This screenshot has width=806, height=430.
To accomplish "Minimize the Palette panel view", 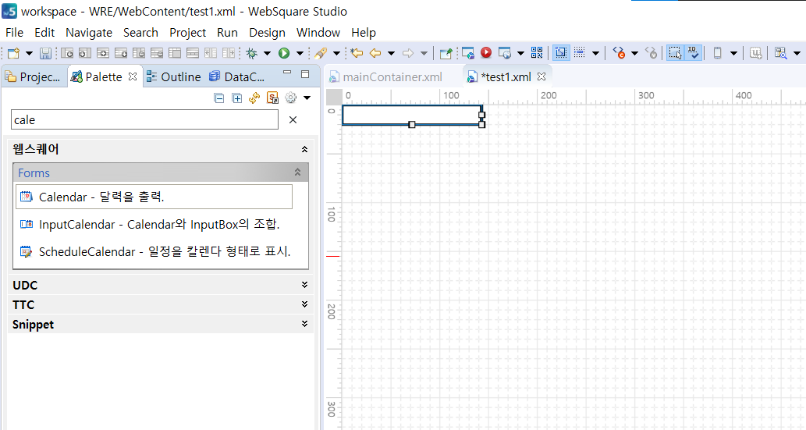I will (287, 73).
